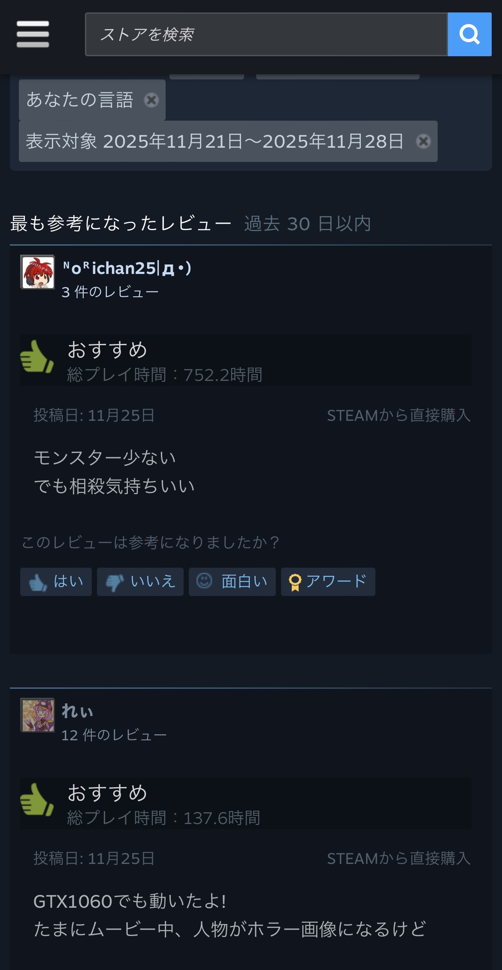502x970 pixels.
Task: Mark the first review as 面白い
Action: [x=232, y=581]
